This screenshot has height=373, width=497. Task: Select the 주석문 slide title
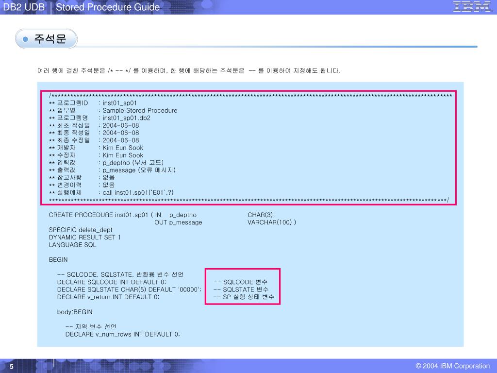[50, 39]
